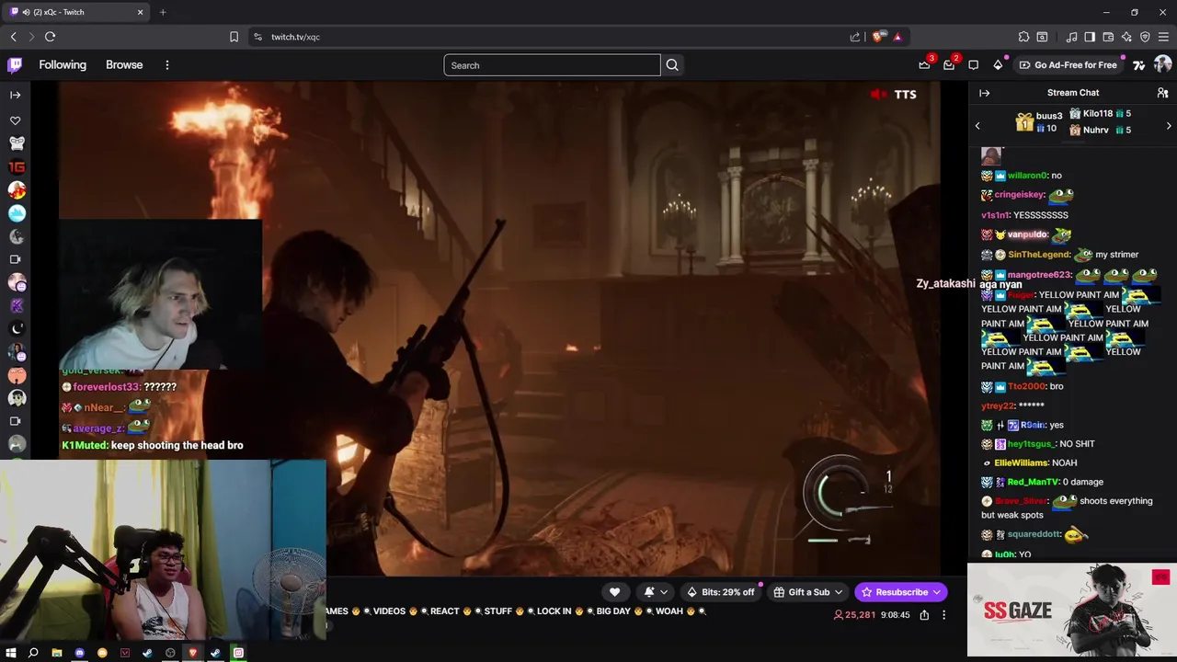Open Twitch notifications inbox icon

click(x=949, y=65)
